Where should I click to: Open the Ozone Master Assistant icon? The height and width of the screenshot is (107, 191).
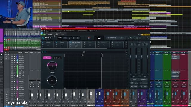pyautogui.click(x=89, y=38)
